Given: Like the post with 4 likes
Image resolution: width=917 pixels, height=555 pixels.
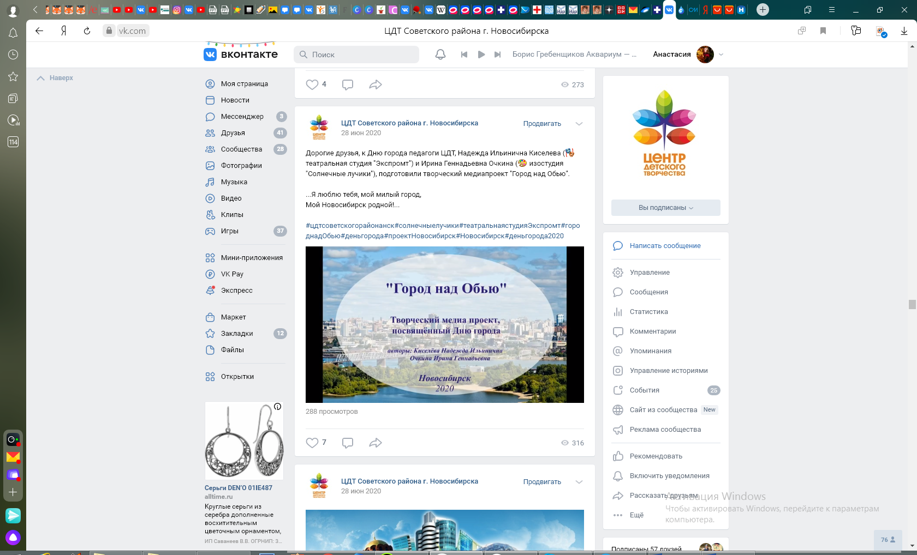Looking at the screenshot, I should pos(312,85).
